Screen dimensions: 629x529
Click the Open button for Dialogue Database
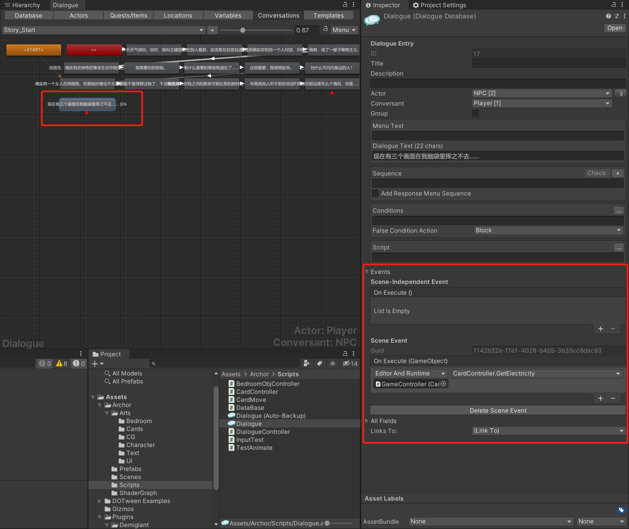tap(615, 28)
